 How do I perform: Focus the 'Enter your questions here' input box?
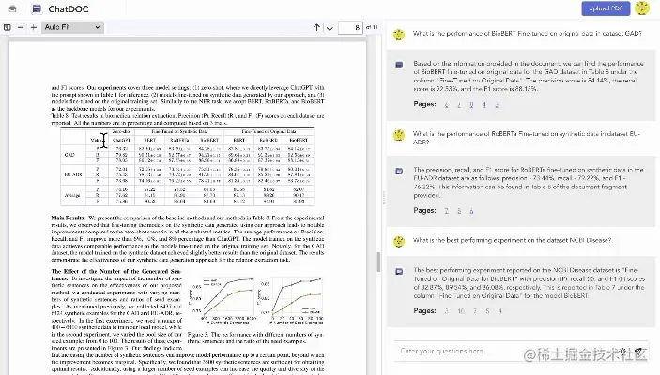pos(521,351)
